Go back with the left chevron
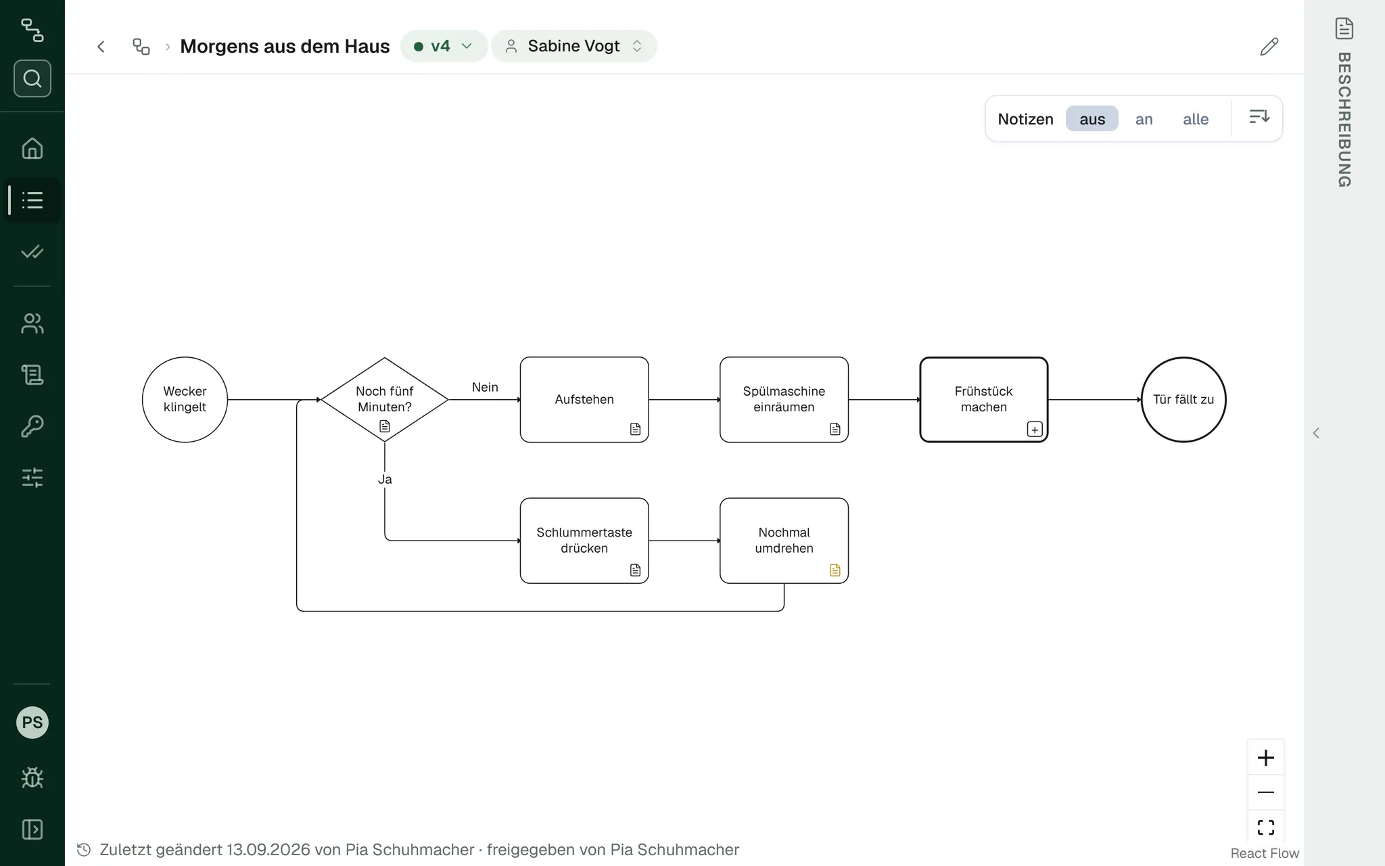 tap(101, 46)
